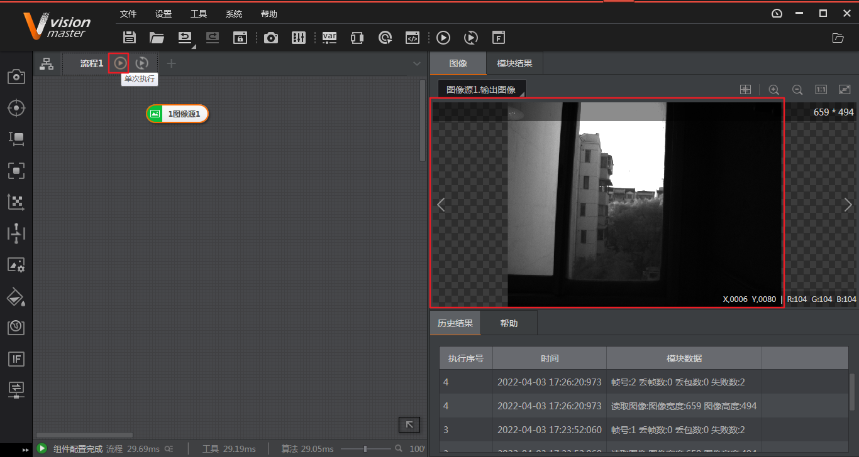Open the script editor icon
This screenshot has height=457, width=859.
click(413, 38)
